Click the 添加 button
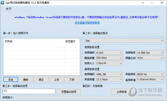The image size is (167, 101). pyautogui.click(x=11, y=80)
